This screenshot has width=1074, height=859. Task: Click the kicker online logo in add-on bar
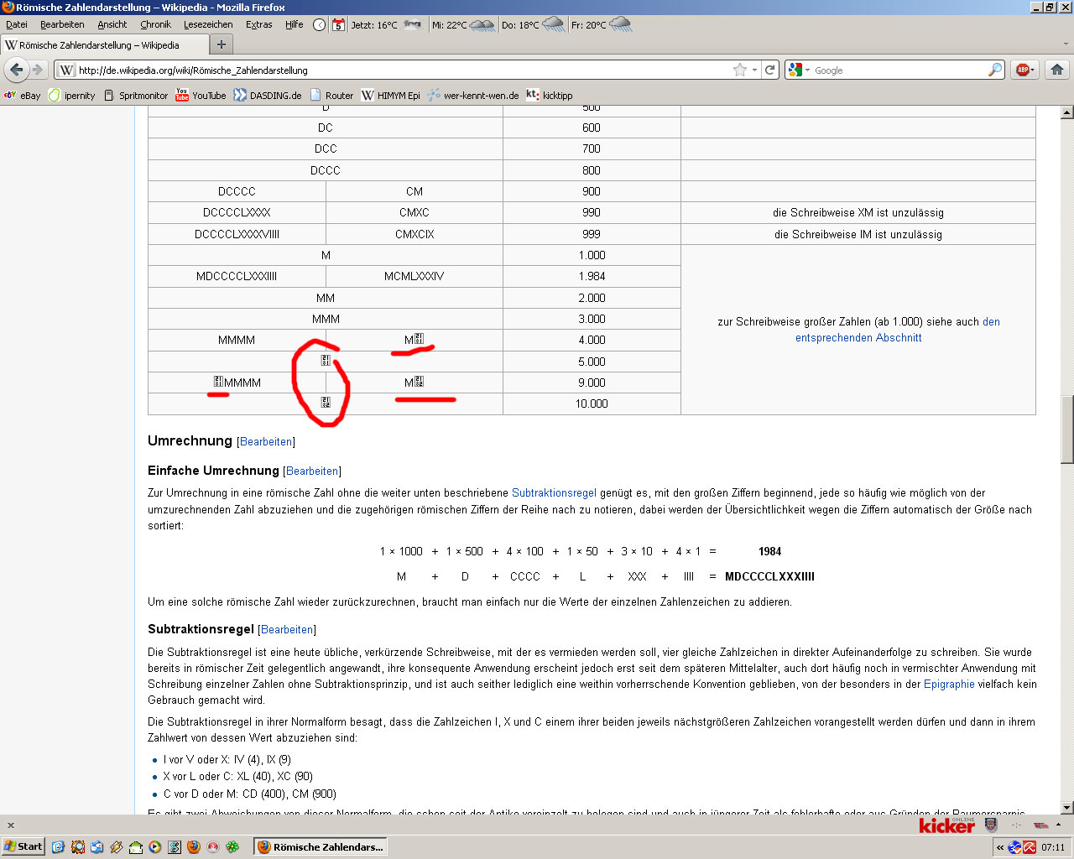click(946, 825)
